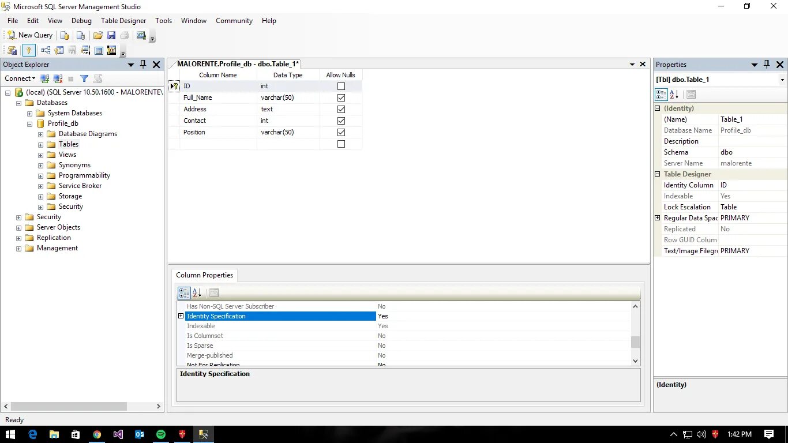Open Database Engine Query icon in toolbar
The image size is (788, 443).
[x=65, y=35]
